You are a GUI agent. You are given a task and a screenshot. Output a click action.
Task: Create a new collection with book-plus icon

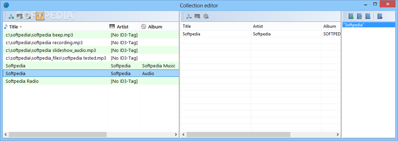[x=351, y=16]
